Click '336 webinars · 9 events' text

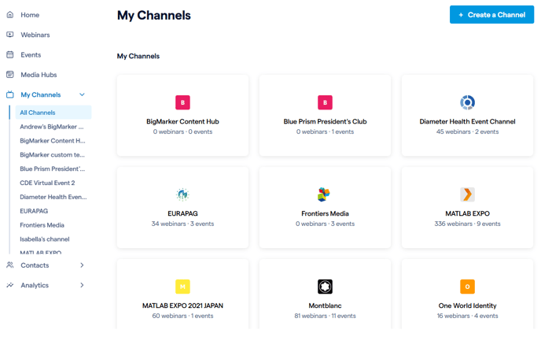(x=468, y=224)
